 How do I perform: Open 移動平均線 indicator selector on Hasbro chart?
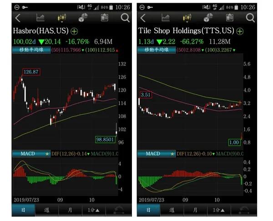coord(31,50)
